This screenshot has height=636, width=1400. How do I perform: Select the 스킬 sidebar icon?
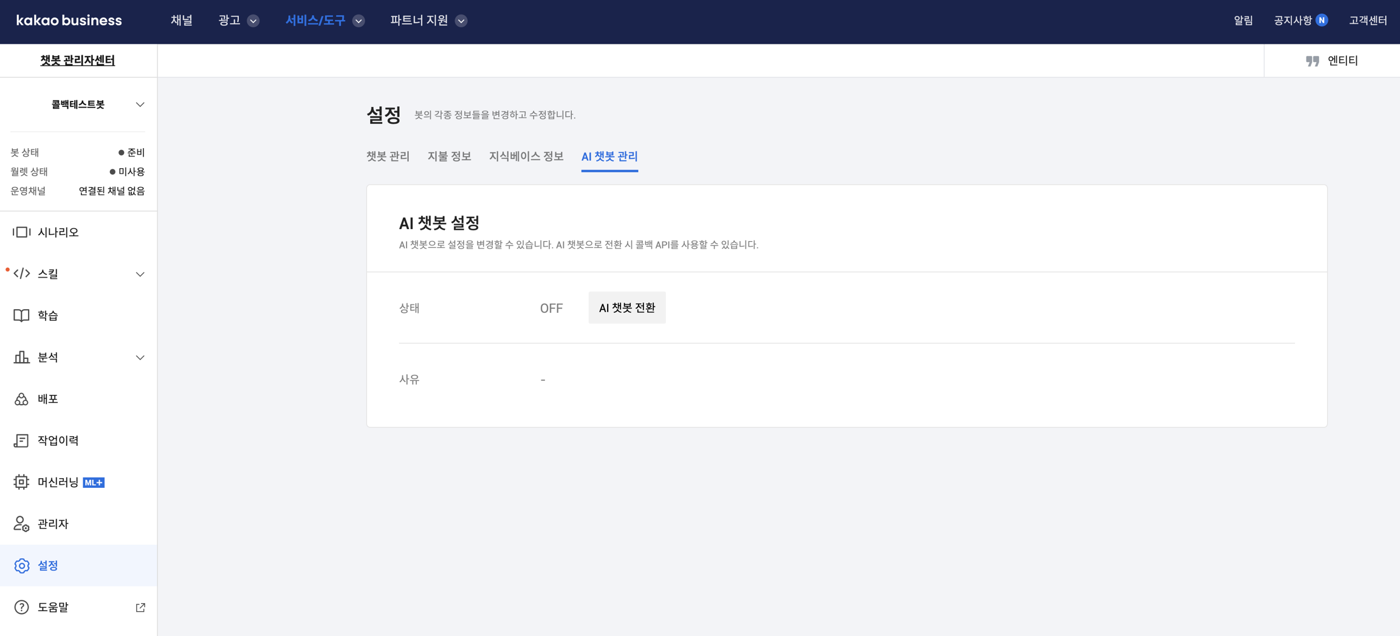[x=22, y=273]
